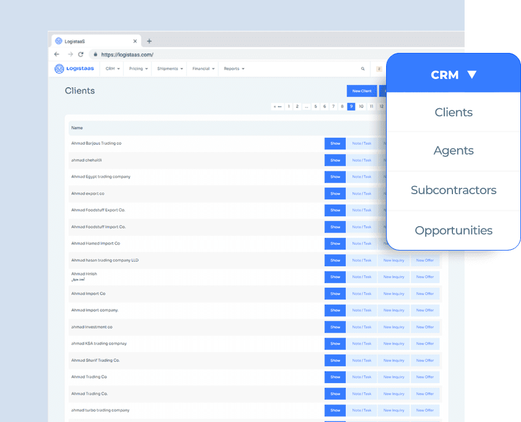521x422 pixels.
Task: Click the Ahmad Sharif Trading Co. name
Action: click(95, 360)
